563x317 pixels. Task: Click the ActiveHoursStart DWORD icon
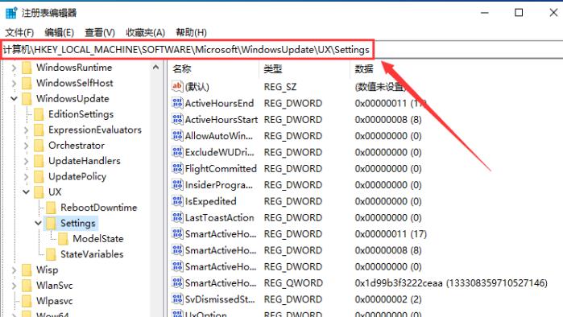(177, 119)
